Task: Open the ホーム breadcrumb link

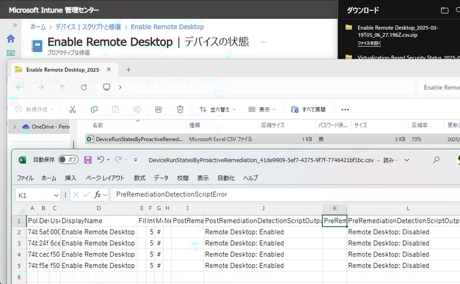Action: click(x=38, y=27)
